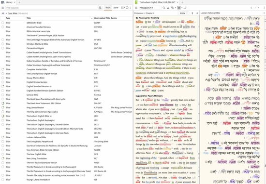Open the library info panel icon
Viewport: 266px width, 184px height.
[127, 8]
